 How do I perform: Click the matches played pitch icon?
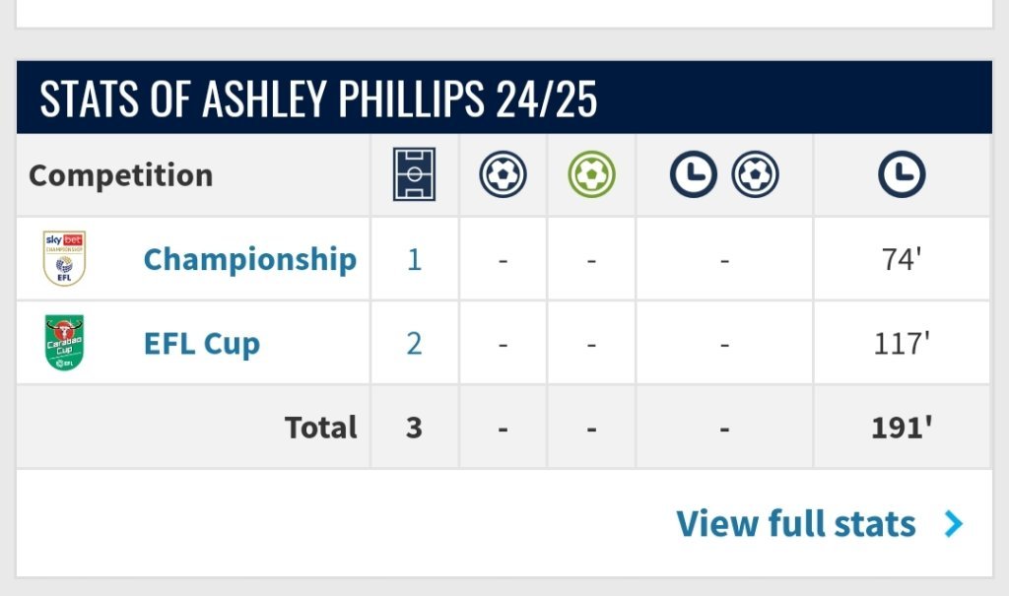pos(415,174)
